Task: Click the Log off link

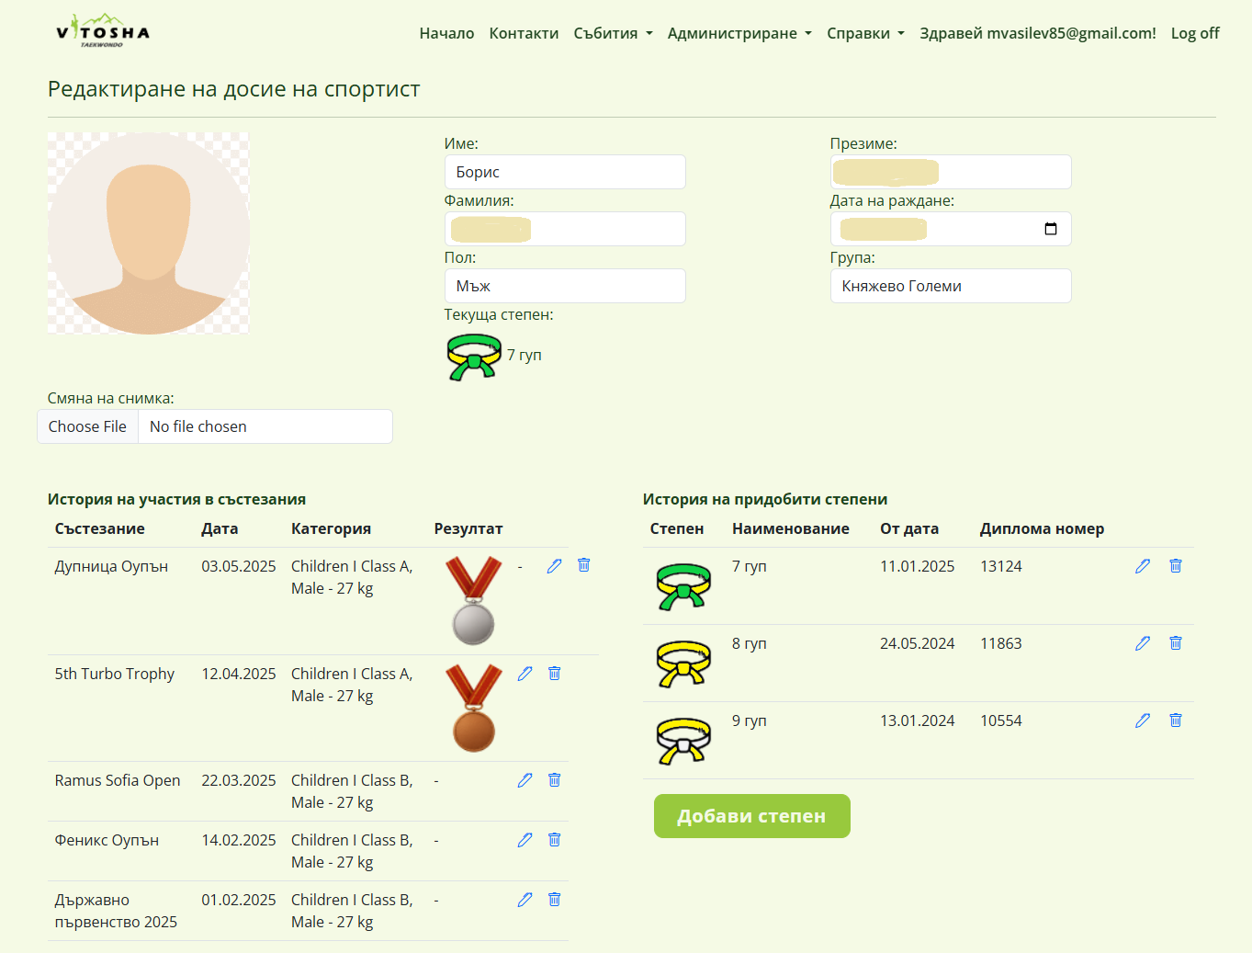Action: pos(1194,33)
